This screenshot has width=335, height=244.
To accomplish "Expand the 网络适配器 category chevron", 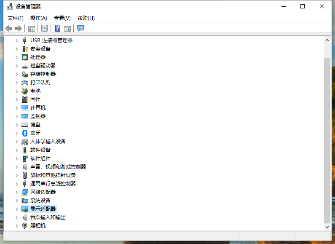I will (16, 192).
